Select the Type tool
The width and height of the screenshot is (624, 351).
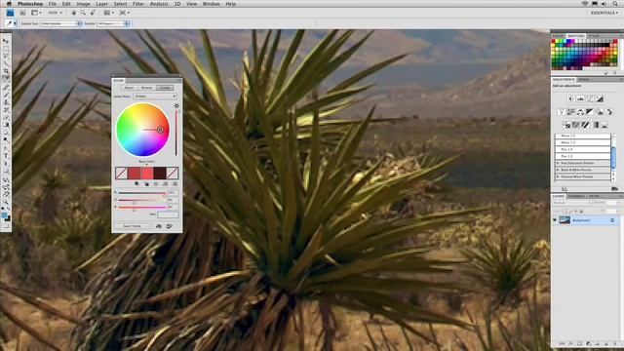tap(6, 156)
